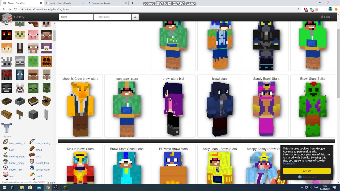Select the wooden sign icon
This screenshot has height=191, width=340.
(20, 114)
